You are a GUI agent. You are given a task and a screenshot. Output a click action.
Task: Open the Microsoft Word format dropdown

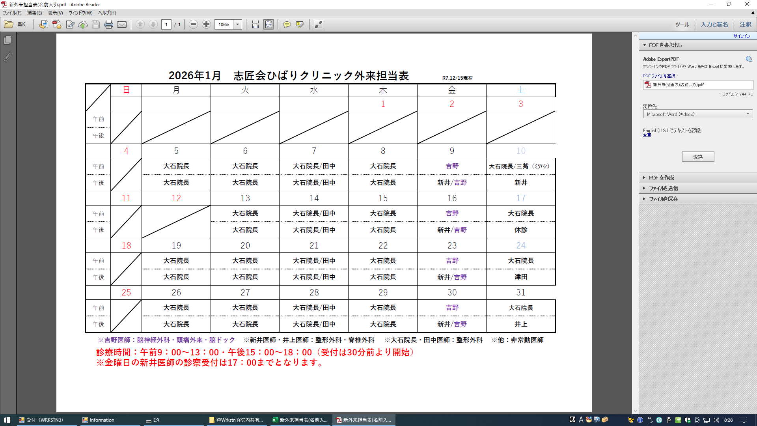(698, 114)
